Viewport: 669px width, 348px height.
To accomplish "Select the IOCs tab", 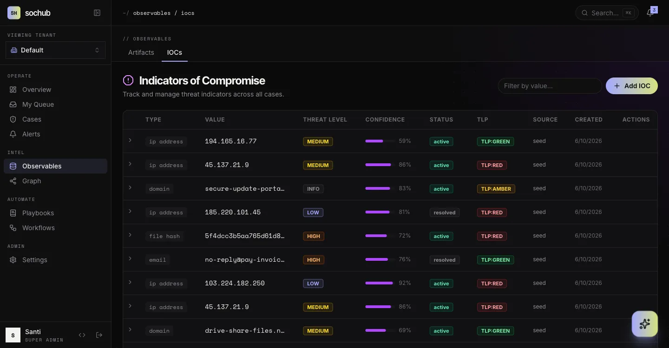I will click(x=175, y=52).
